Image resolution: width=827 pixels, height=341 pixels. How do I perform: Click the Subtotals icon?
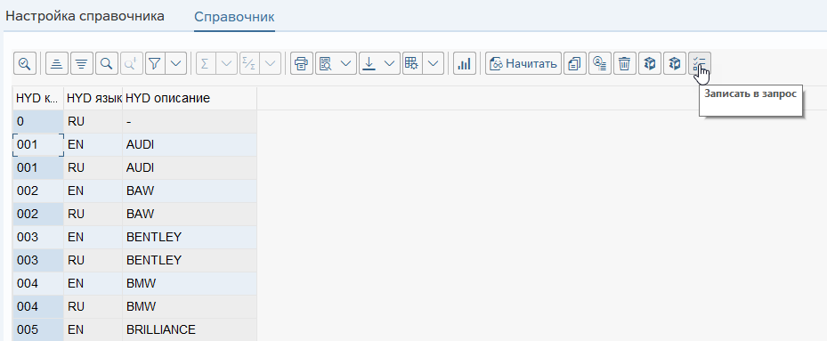click(x=249, y=64)
